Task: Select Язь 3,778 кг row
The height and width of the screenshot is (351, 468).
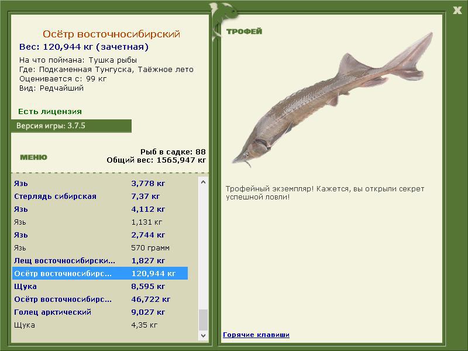Action: pyautogui.click(x=100, y=183)
